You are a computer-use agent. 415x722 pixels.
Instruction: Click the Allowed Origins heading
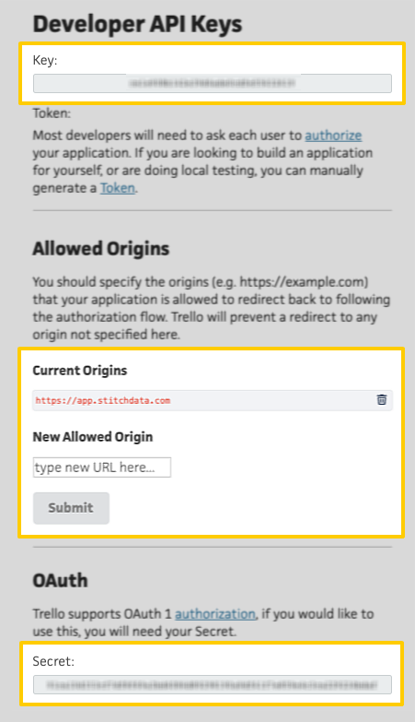click(x=101, y=249)
